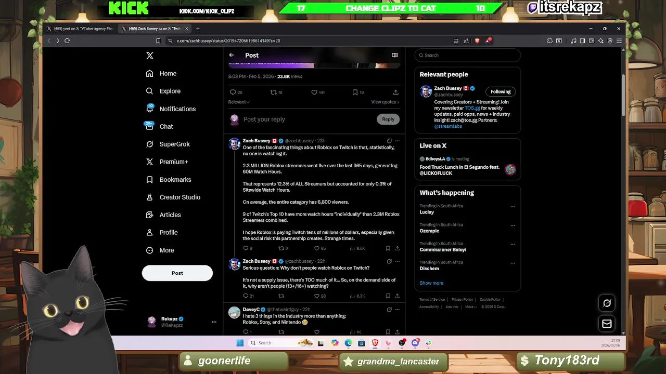Open the Privacy Policy footer link
Screen dimensions: 666x374
click(462, 300)
